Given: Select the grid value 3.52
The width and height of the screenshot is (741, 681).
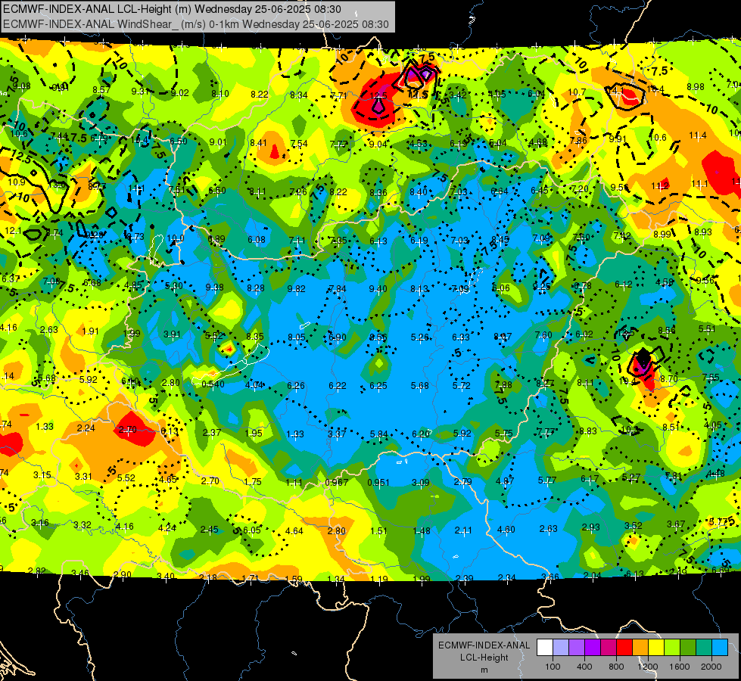Looking at the screenshot, I should [x=634, y=526].
